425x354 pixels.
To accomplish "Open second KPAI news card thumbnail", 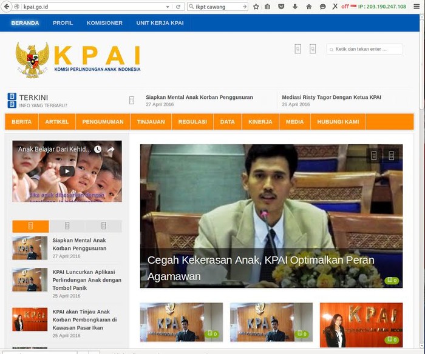I will pos(271,322).
